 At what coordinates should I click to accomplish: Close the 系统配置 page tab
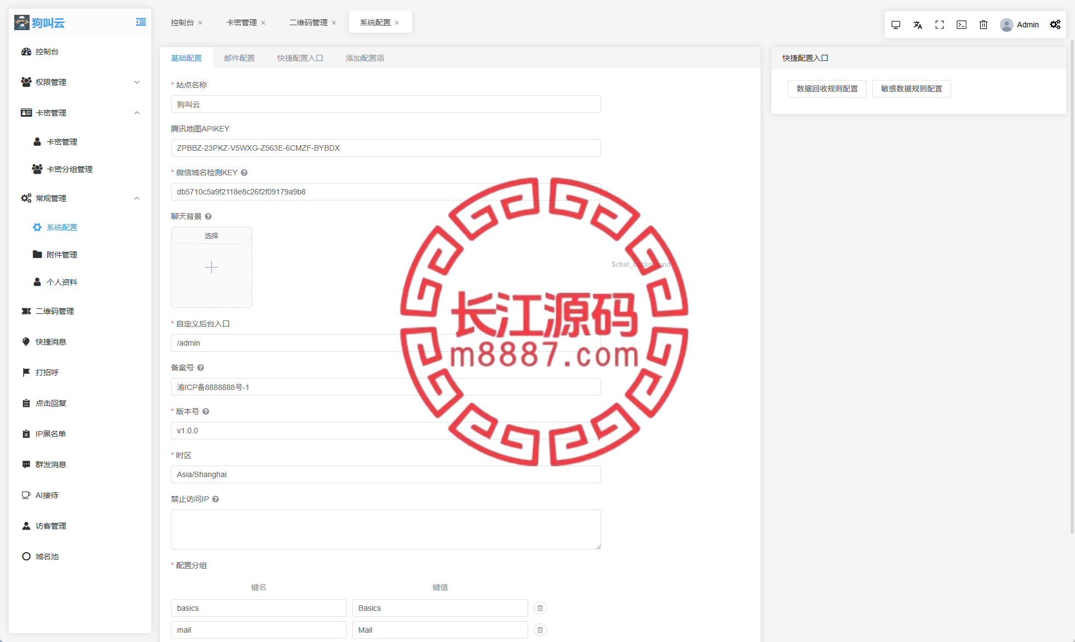coord(397,23)
